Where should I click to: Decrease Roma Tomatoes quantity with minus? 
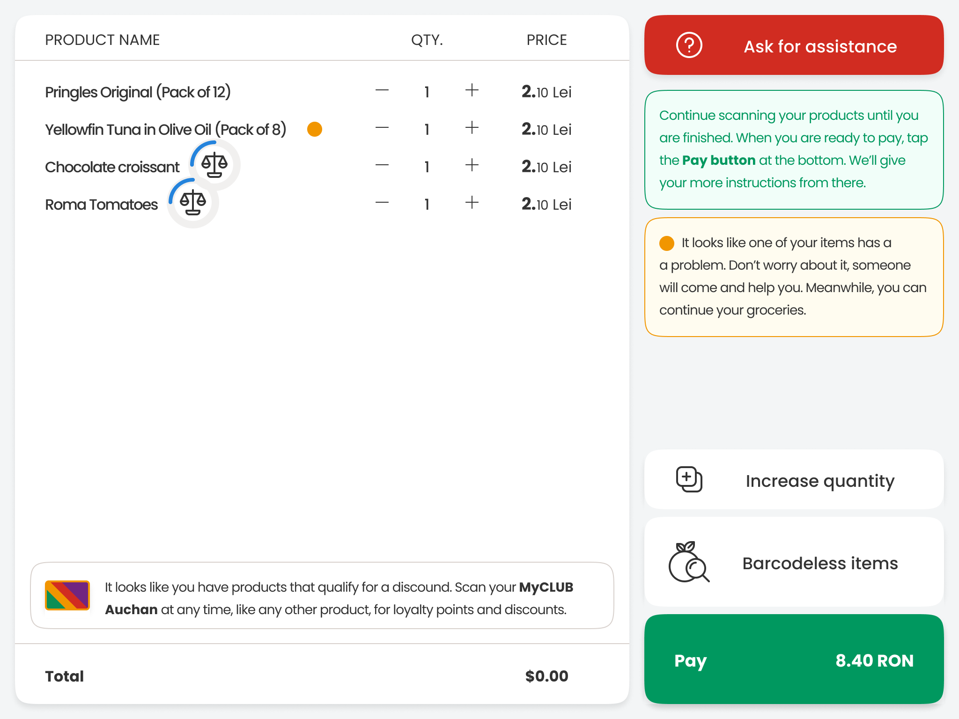382,203
